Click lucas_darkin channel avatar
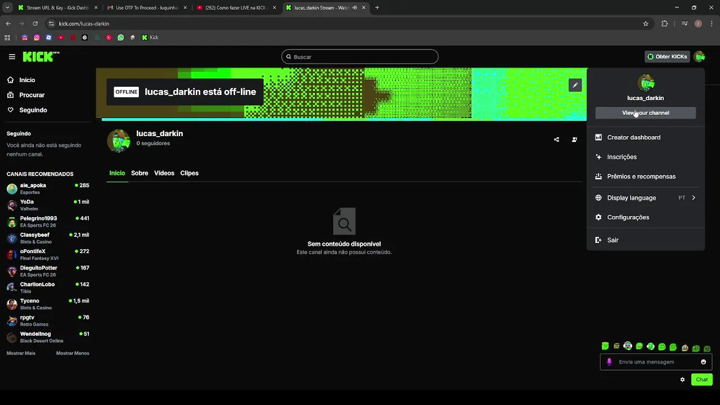 pyautogui.click(x=119, y=141)
